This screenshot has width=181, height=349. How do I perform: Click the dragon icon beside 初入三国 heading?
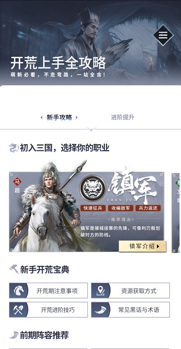13,147
